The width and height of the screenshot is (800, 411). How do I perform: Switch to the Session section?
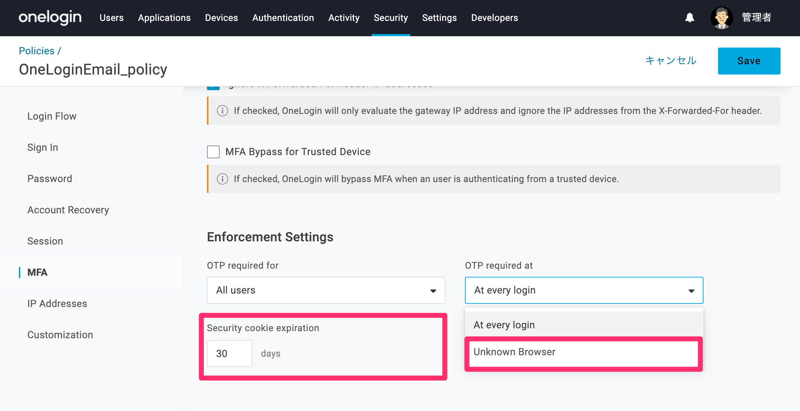click(45, 241)
